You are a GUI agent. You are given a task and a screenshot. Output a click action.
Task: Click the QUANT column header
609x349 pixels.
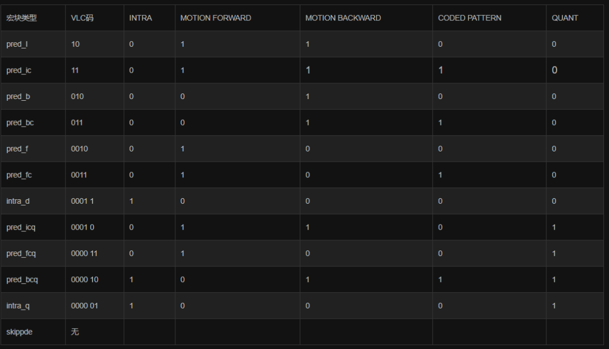click(x=565, y=18)
